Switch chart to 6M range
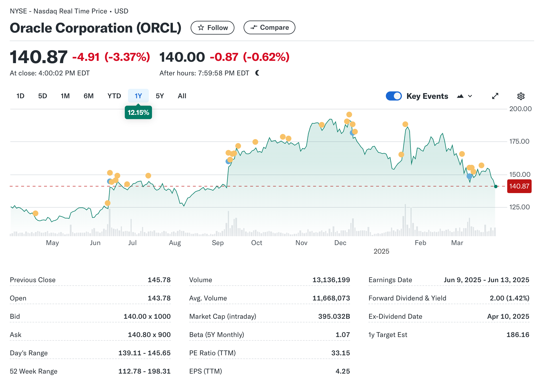This screenshot has width=545, height=385. pos(89,96)
